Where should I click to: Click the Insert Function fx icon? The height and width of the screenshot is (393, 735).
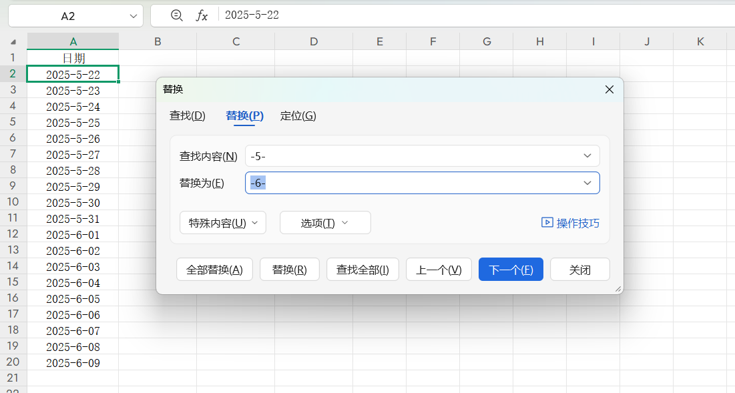pos(202,15)
